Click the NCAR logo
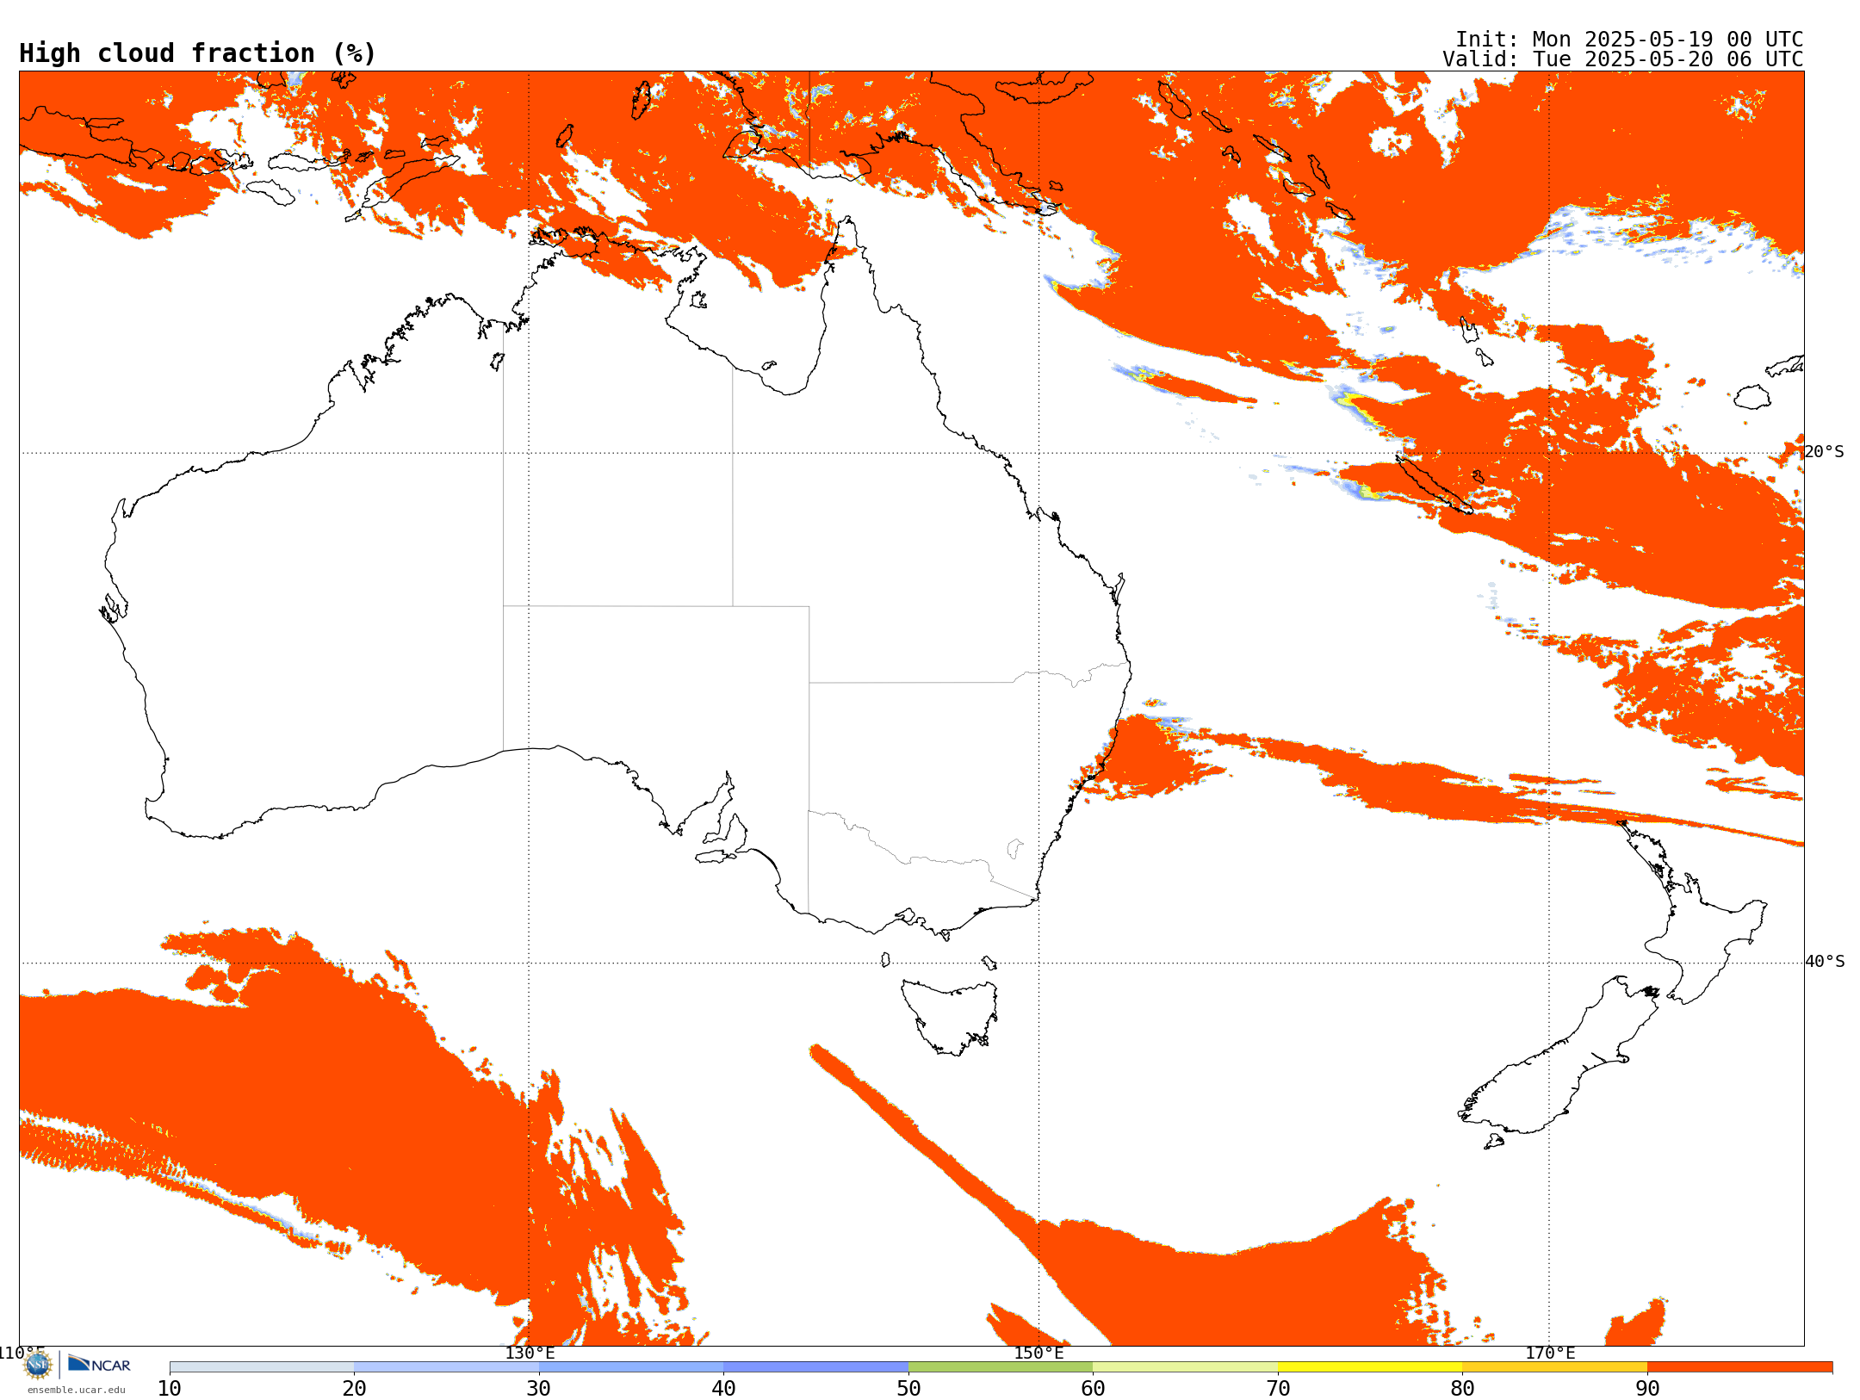 tap(99, 1364)
